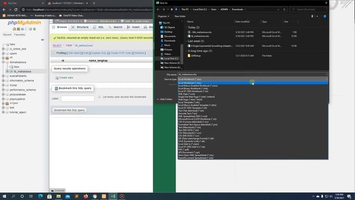Viewport: 355px width, 200px height.
Task: Open File name combo box dropdown arrow
Action: (326, 74)
